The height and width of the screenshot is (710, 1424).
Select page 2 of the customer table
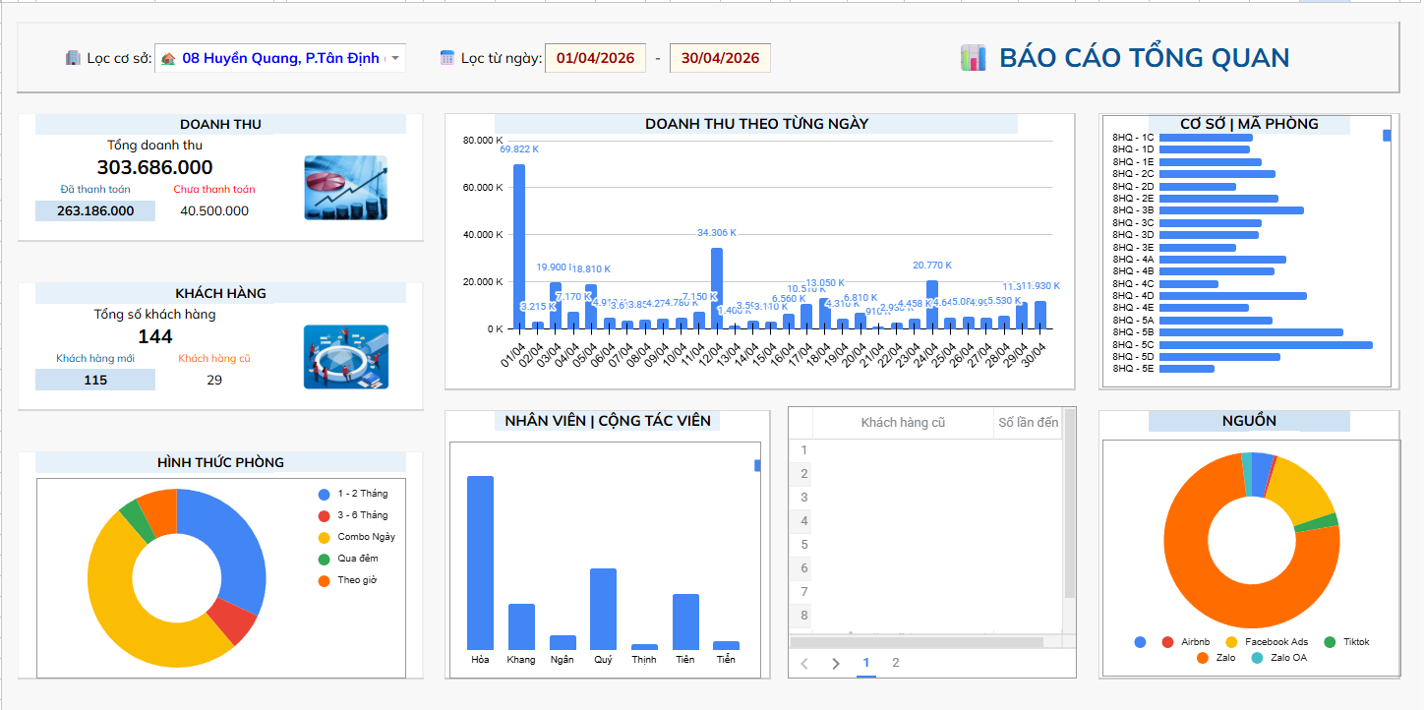[895, 663]
